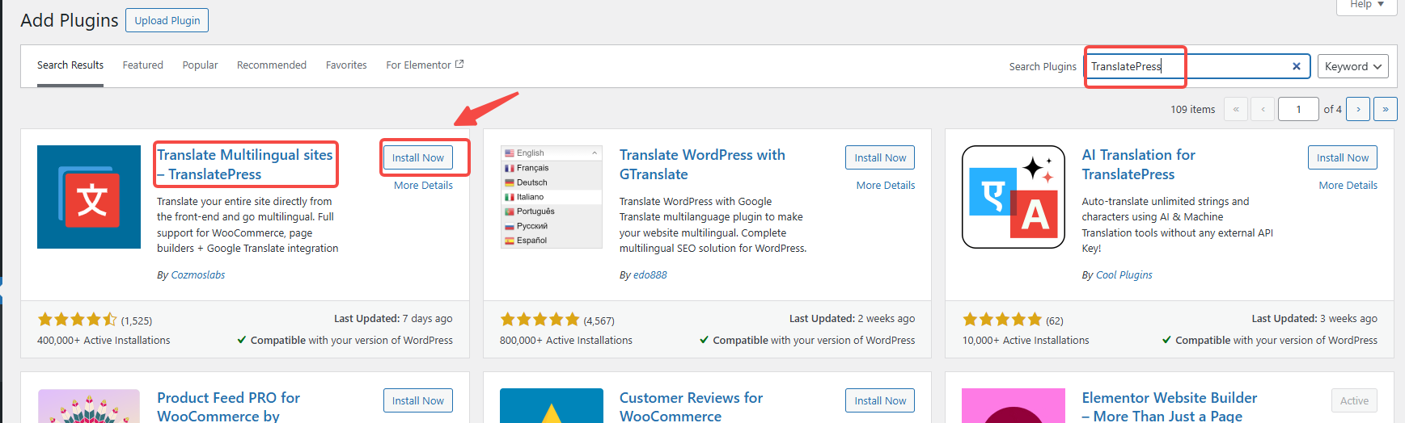Click the GTranslate language list thumbnail
Image resolution: width=1405 pixels, height=423 pixels.
551,197
